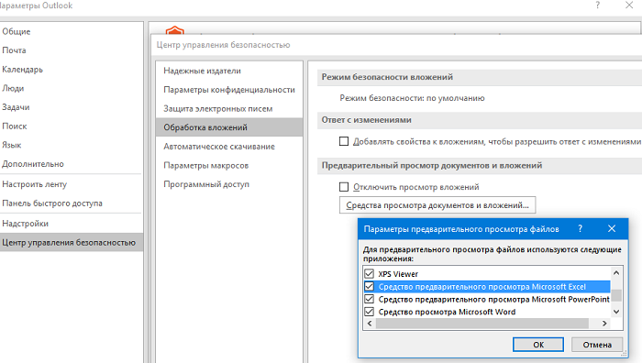
Task: Uncheck Microsoft PowerPoint previewer checkbox
Action: click(x=369, y=299)
